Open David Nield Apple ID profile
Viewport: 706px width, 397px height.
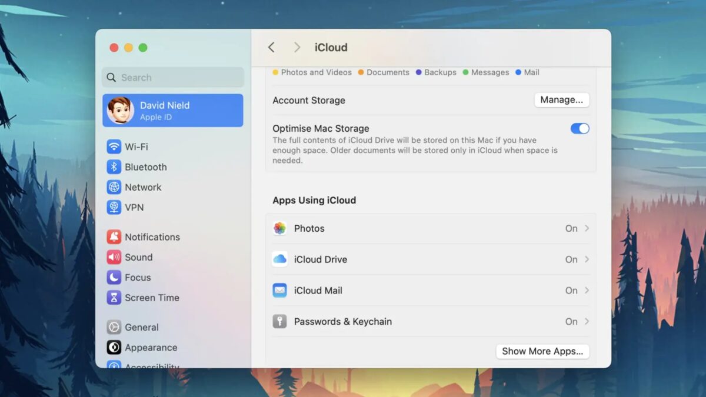click(172, 111)
